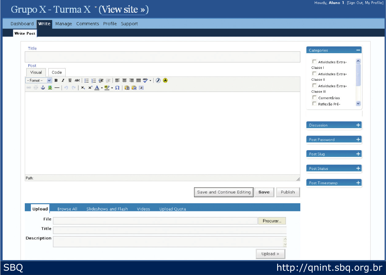
Task: Open the Upload Quota tab
Action: (173, 209)
